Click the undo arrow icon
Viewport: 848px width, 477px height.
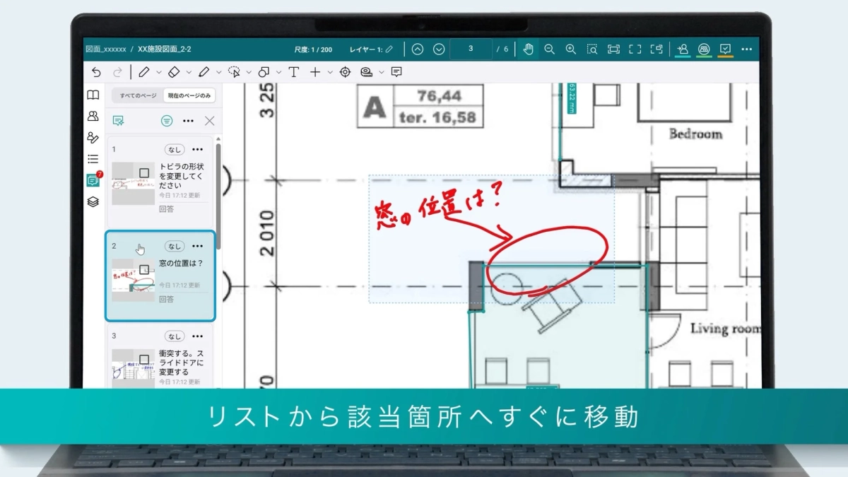pyautogui.click(x=97, y=72)
